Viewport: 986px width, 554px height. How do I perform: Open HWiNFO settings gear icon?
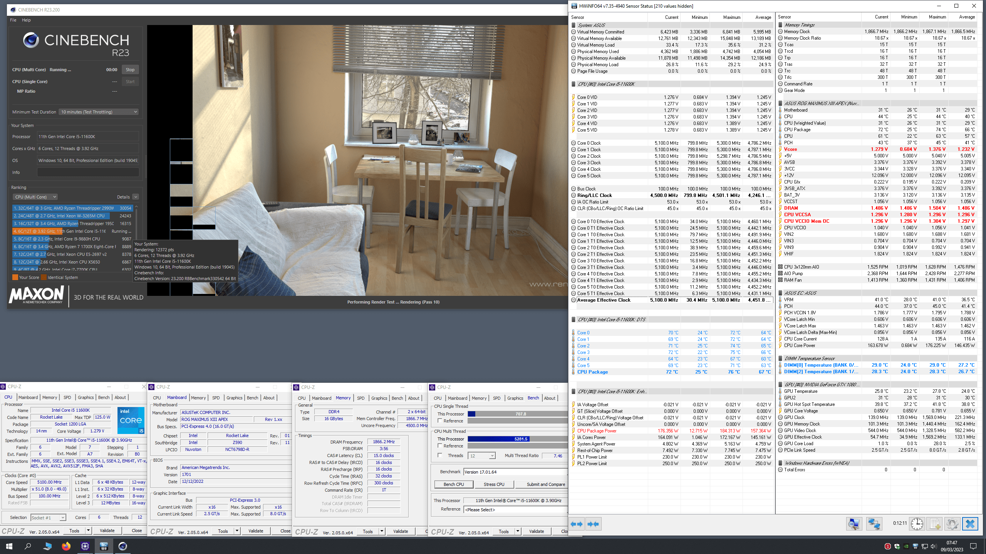click(952, 524)
